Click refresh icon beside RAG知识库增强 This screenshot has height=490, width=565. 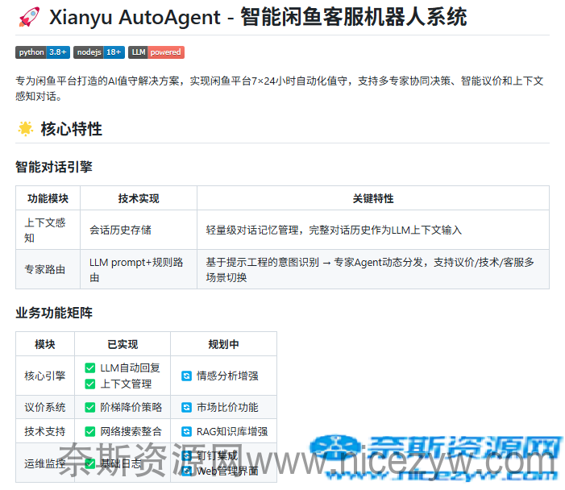point(186,431)
